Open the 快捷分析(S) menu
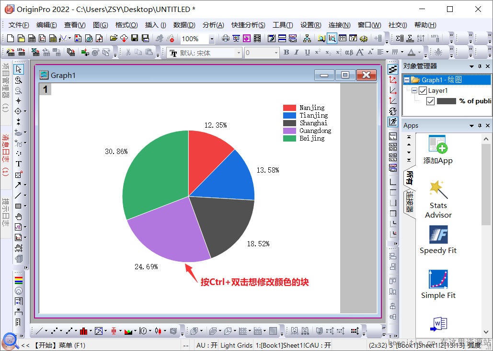This screenshot has width=493, height=351. (x=248, y=25)
